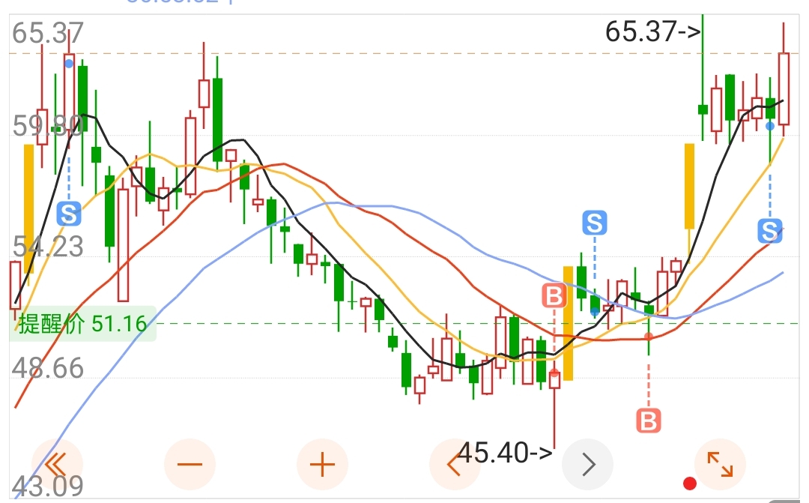Screen dimensions: 809x503
Task: Tap the 48.66 axis price label
Action: pos(47,368)
